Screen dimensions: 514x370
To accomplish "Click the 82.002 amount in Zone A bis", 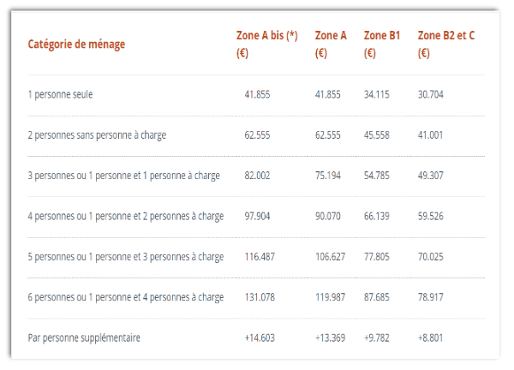I will pyautogui.click(x=258, y=176).
